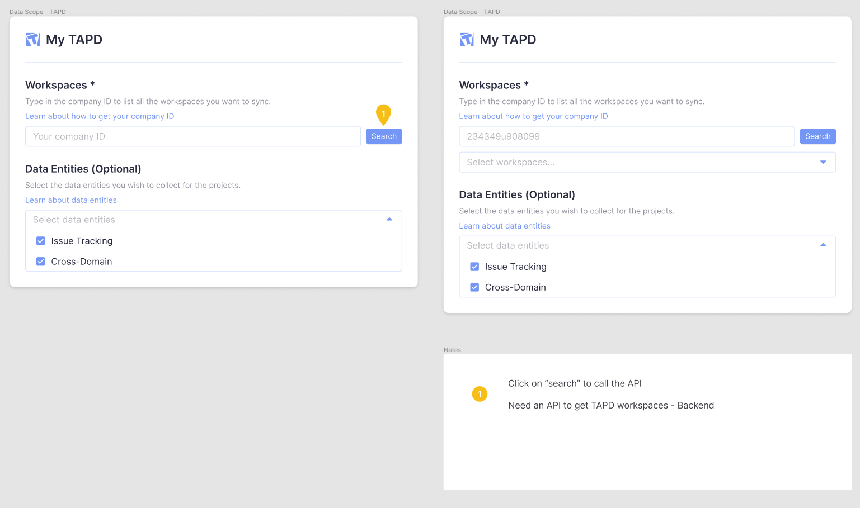The image size is (860, 508).
Task: Click Select data entities field in right panel
Action: 647,245
